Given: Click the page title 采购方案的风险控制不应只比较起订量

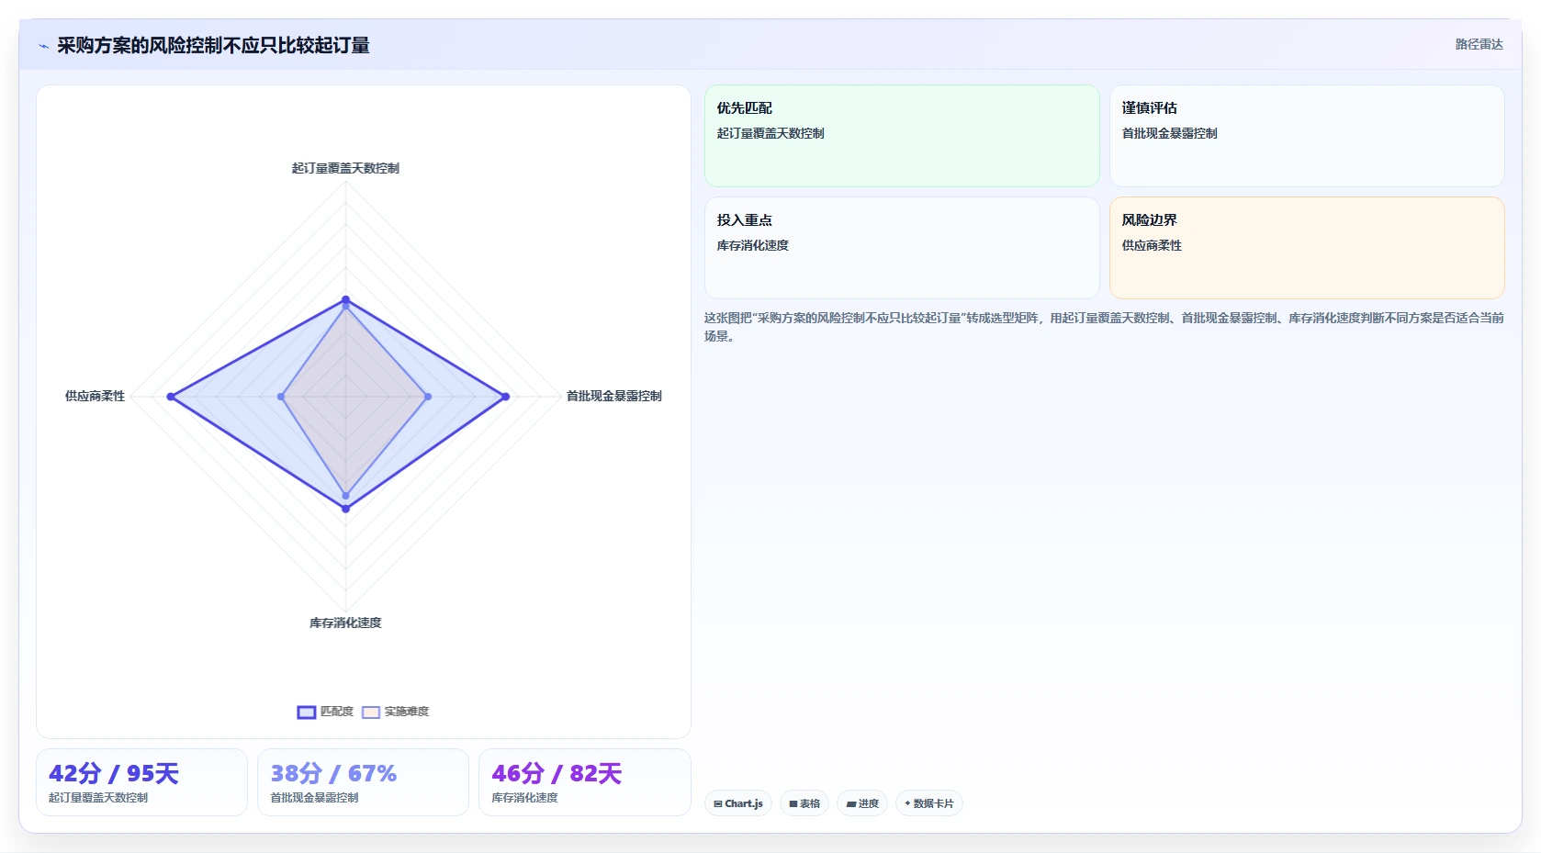Looking at the screenshot, I should [x=213, y=45].
